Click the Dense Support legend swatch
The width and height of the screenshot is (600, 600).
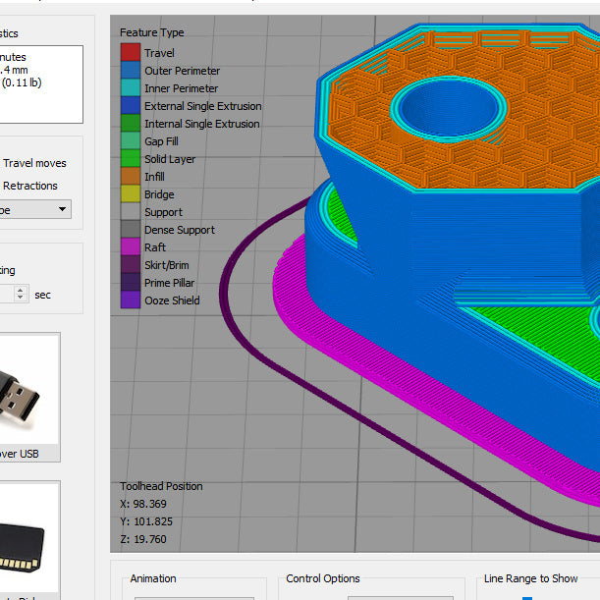[130, 230]
